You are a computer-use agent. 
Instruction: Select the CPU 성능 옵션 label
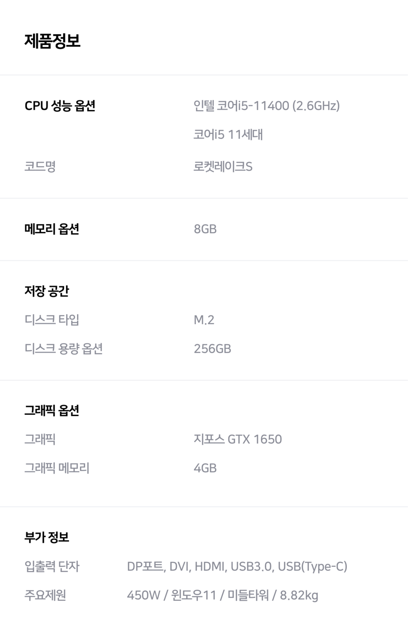tap(60, 106)
